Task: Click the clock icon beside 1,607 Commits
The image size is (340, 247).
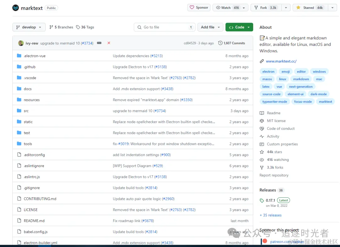Action: [220, 43]
